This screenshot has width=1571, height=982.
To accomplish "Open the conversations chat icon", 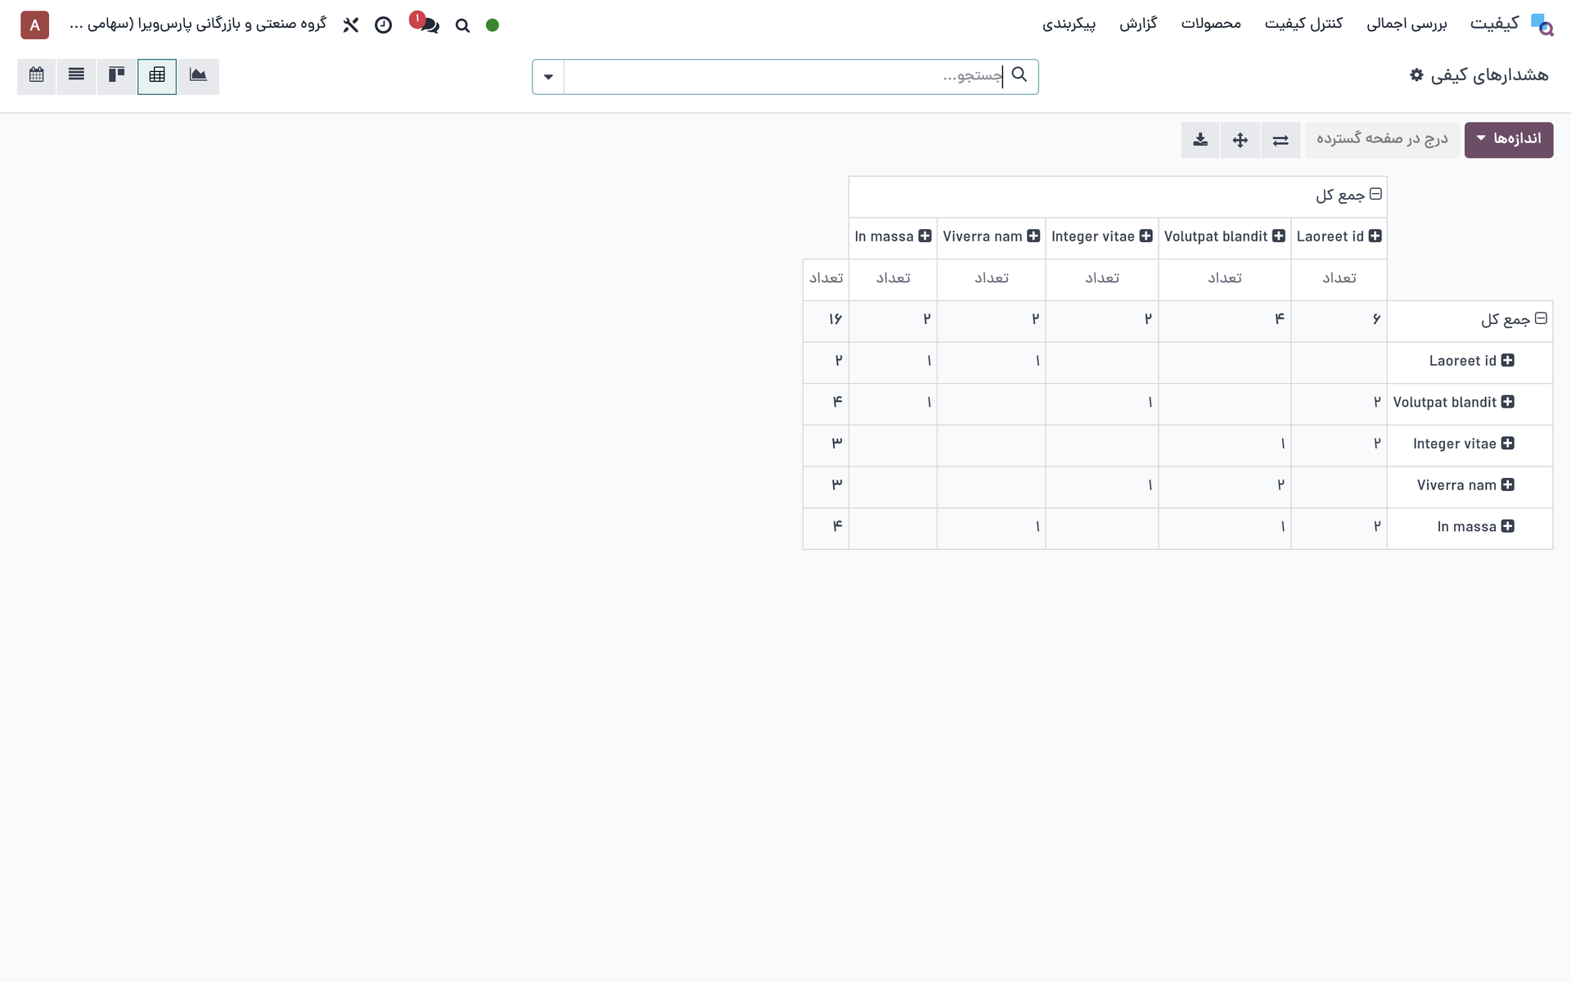I will pyautogui.click(x=429, y=25).
